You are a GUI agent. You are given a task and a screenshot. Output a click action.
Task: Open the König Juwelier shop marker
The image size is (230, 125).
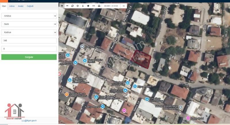[x=85, y=60]
